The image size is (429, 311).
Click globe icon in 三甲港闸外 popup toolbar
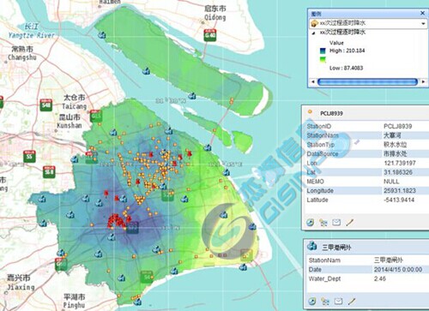point(312,301)
